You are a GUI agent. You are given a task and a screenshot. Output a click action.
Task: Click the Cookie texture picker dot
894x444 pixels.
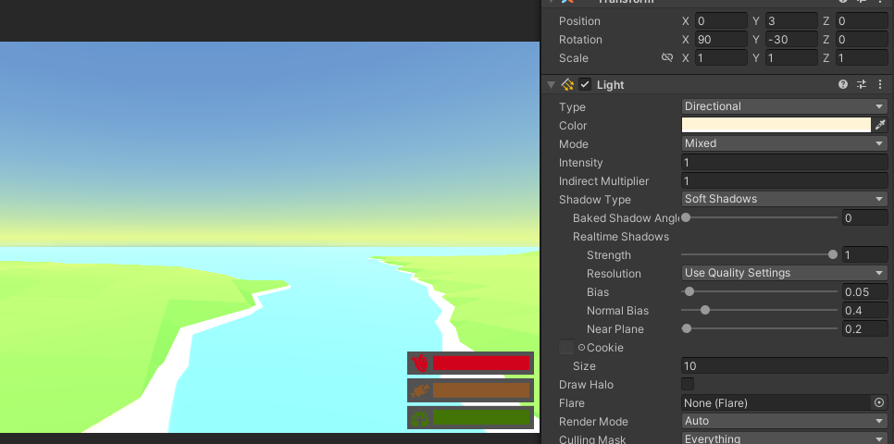pos(581,348)
